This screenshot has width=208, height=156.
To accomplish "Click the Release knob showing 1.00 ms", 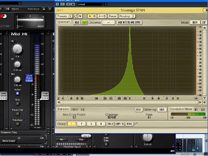I will coord(18,80).
